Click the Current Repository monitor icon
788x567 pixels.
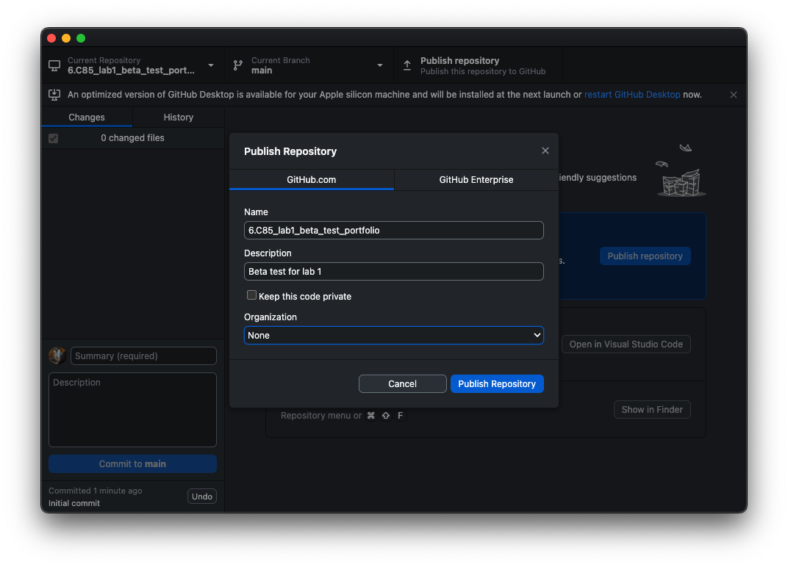tap(54, 65)
